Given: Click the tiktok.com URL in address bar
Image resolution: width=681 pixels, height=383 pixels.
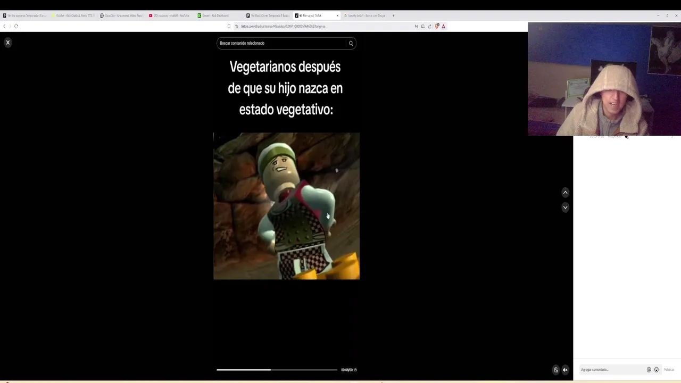Looking at the screenshot, I should point(283,26).
